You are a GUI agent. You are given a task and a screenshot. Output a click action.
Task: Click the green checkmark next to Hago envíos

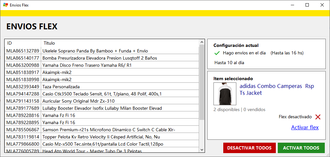217,53
